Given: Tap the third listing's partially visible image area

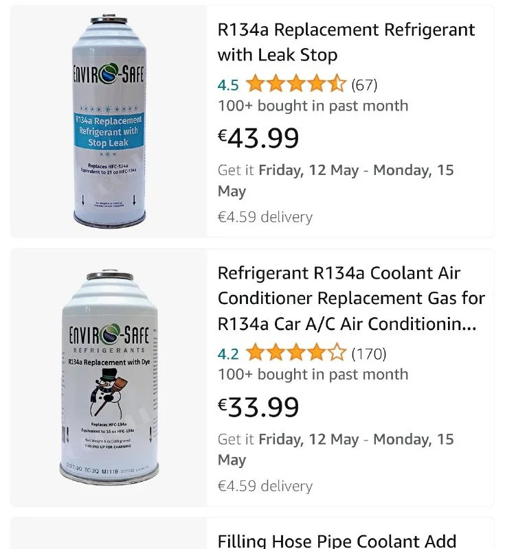Looking at the screenshot, I should tap(110, 535).
